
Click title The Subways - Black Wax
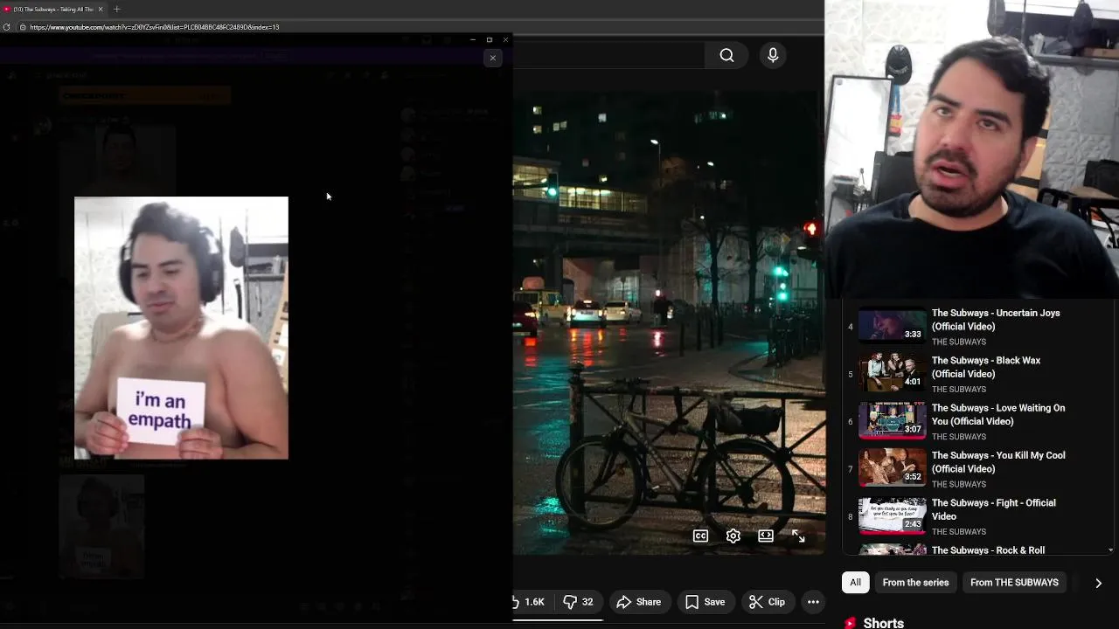click(986, 367)
